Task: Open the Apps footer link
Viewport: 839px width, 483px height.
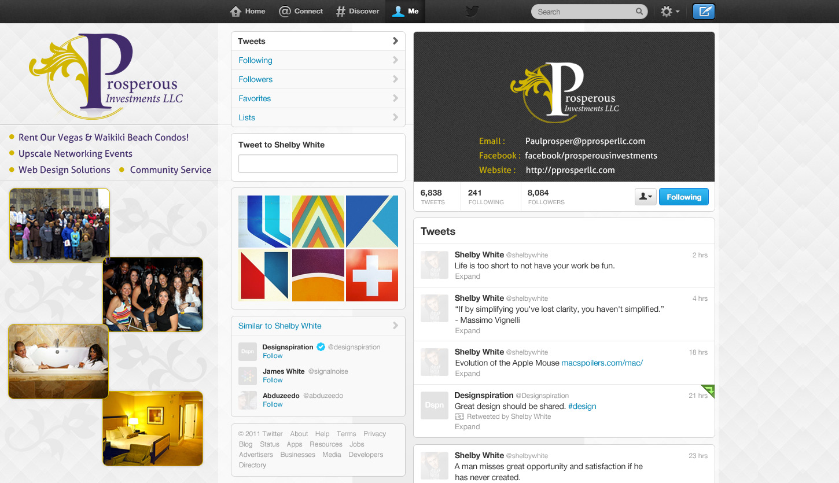Action: [x=295, y=444]
